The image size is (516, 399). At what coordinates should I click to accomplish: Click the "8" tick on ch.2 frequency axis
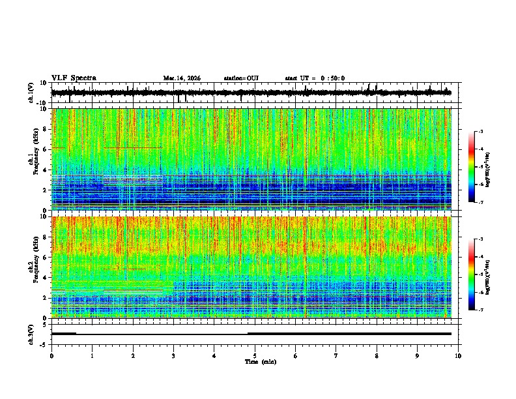coord(46,237)
